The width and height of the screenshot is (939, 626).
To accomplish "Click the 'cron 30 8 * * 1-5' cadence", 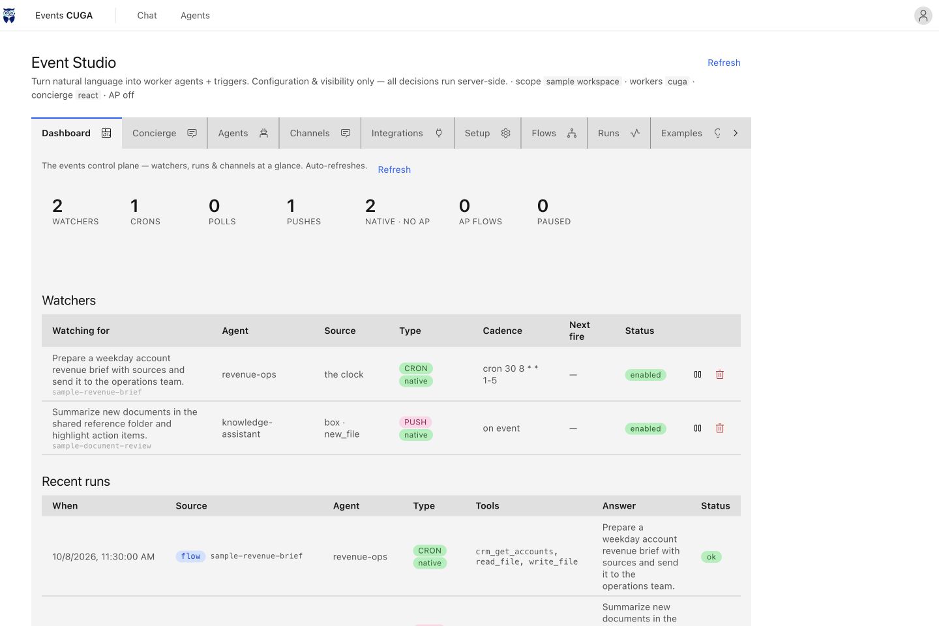I will point(511,374).
